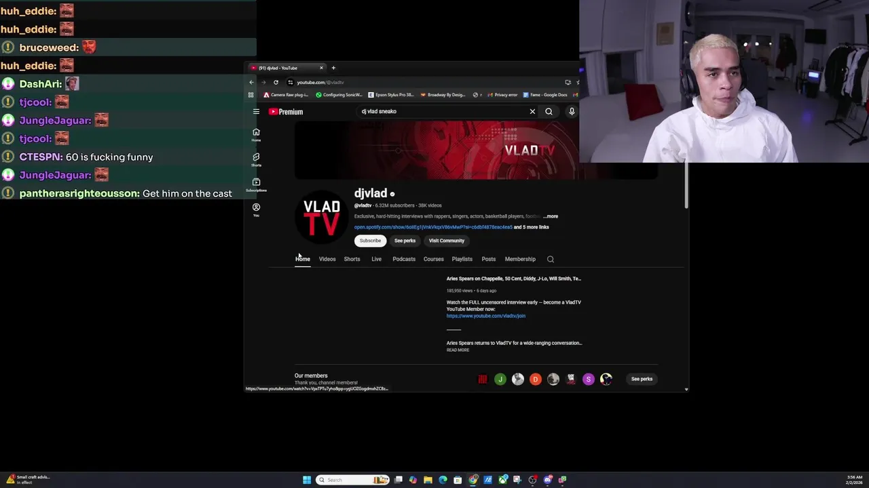Switch to the Videos tab

click(x=327, y=259)
